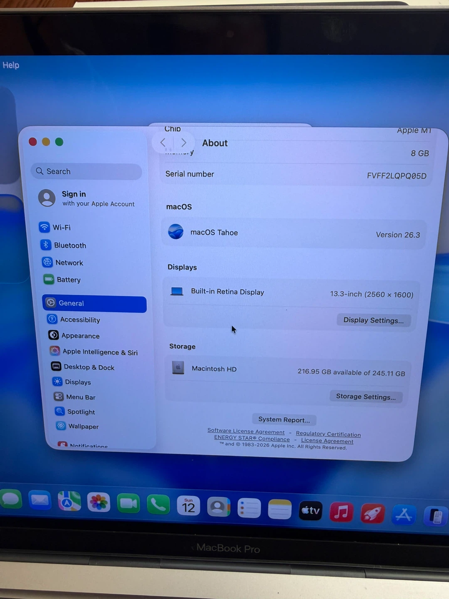Click the Version 26.3 text
The height and width of the screenshot is (599, 449).
click(x=398, y=235)
